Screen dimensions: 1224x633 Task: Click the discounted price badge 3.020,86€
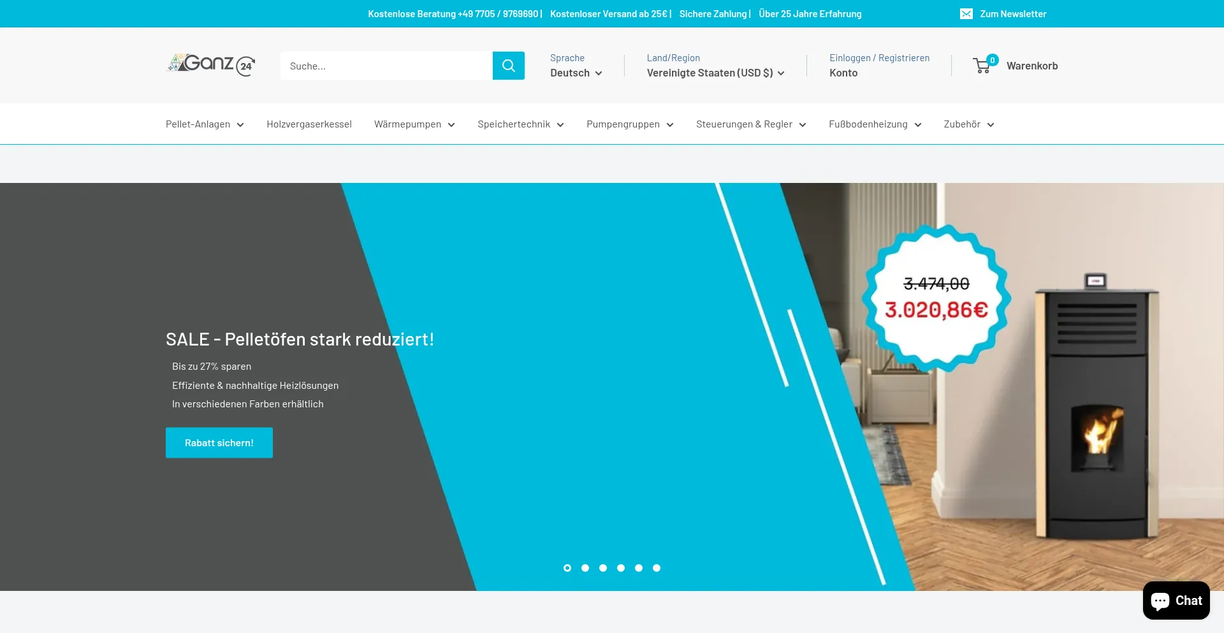coord(936,310)
